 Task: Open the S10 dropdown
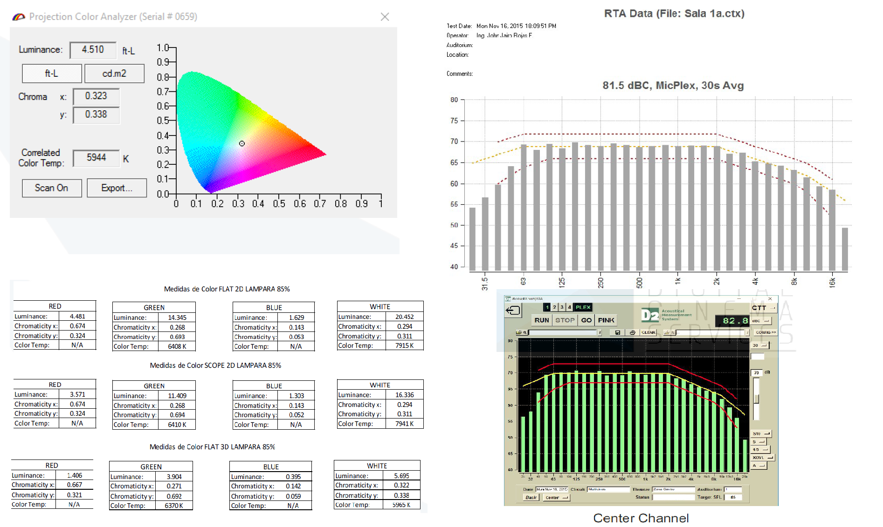point(761,433)
